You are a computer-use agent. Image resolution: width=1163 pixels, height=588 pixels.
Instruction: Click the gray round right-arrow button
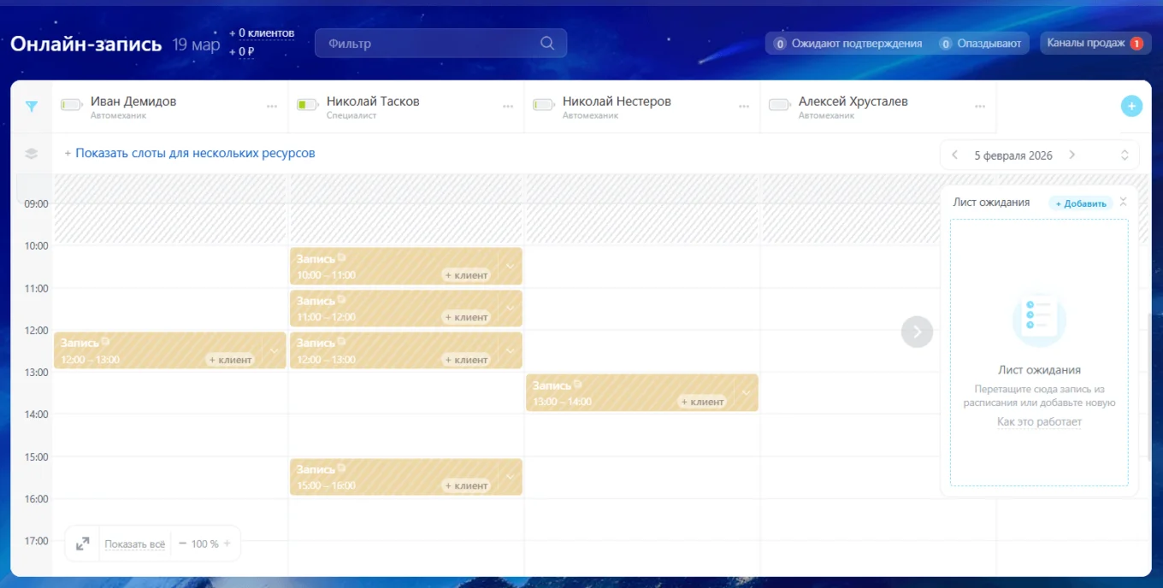pyautogui.click(x=917, y=332)
